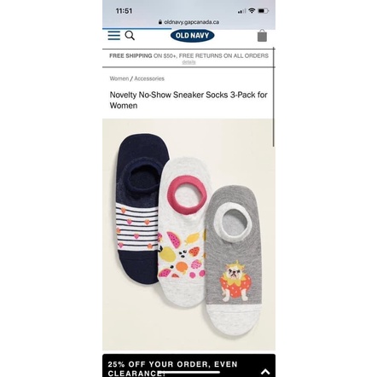Open the shopping bag
This screenshot has height=377, width=377.
262,36
